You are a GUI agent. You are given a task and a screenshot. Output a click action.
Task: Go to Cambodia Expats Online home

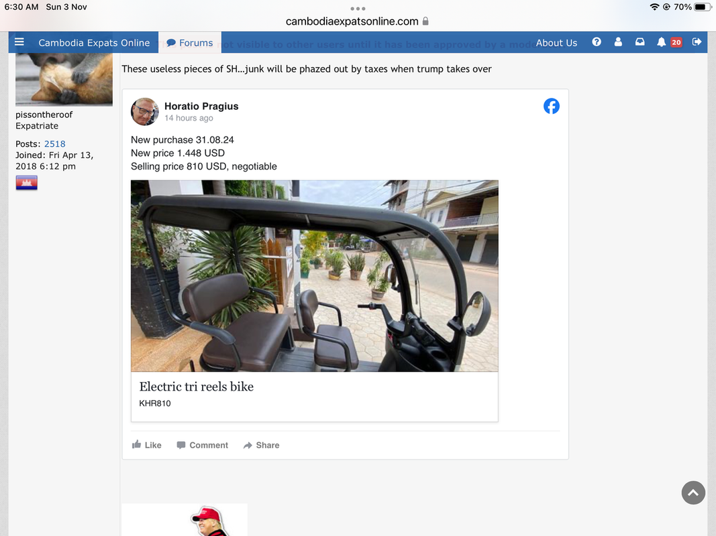(x=94, y=42)
